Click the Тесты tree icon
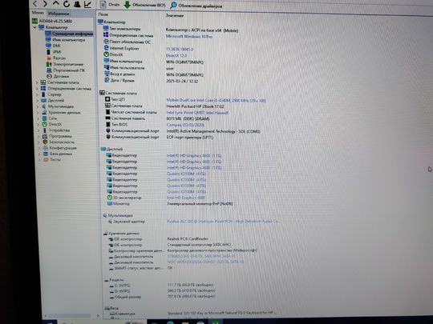The height and width of the screenshot is (324, 433). point(47,159)
